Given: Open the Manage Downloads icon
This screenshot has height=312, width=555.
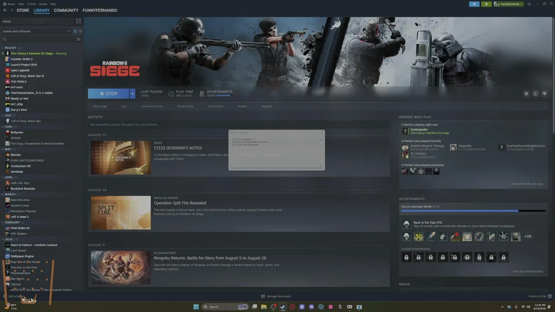Looking at the screenshot, I should point(263,296).
